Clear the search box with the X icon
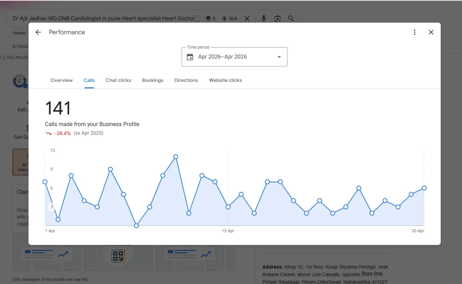The width and height of the screenshot is (462, 284). point(247,18)
